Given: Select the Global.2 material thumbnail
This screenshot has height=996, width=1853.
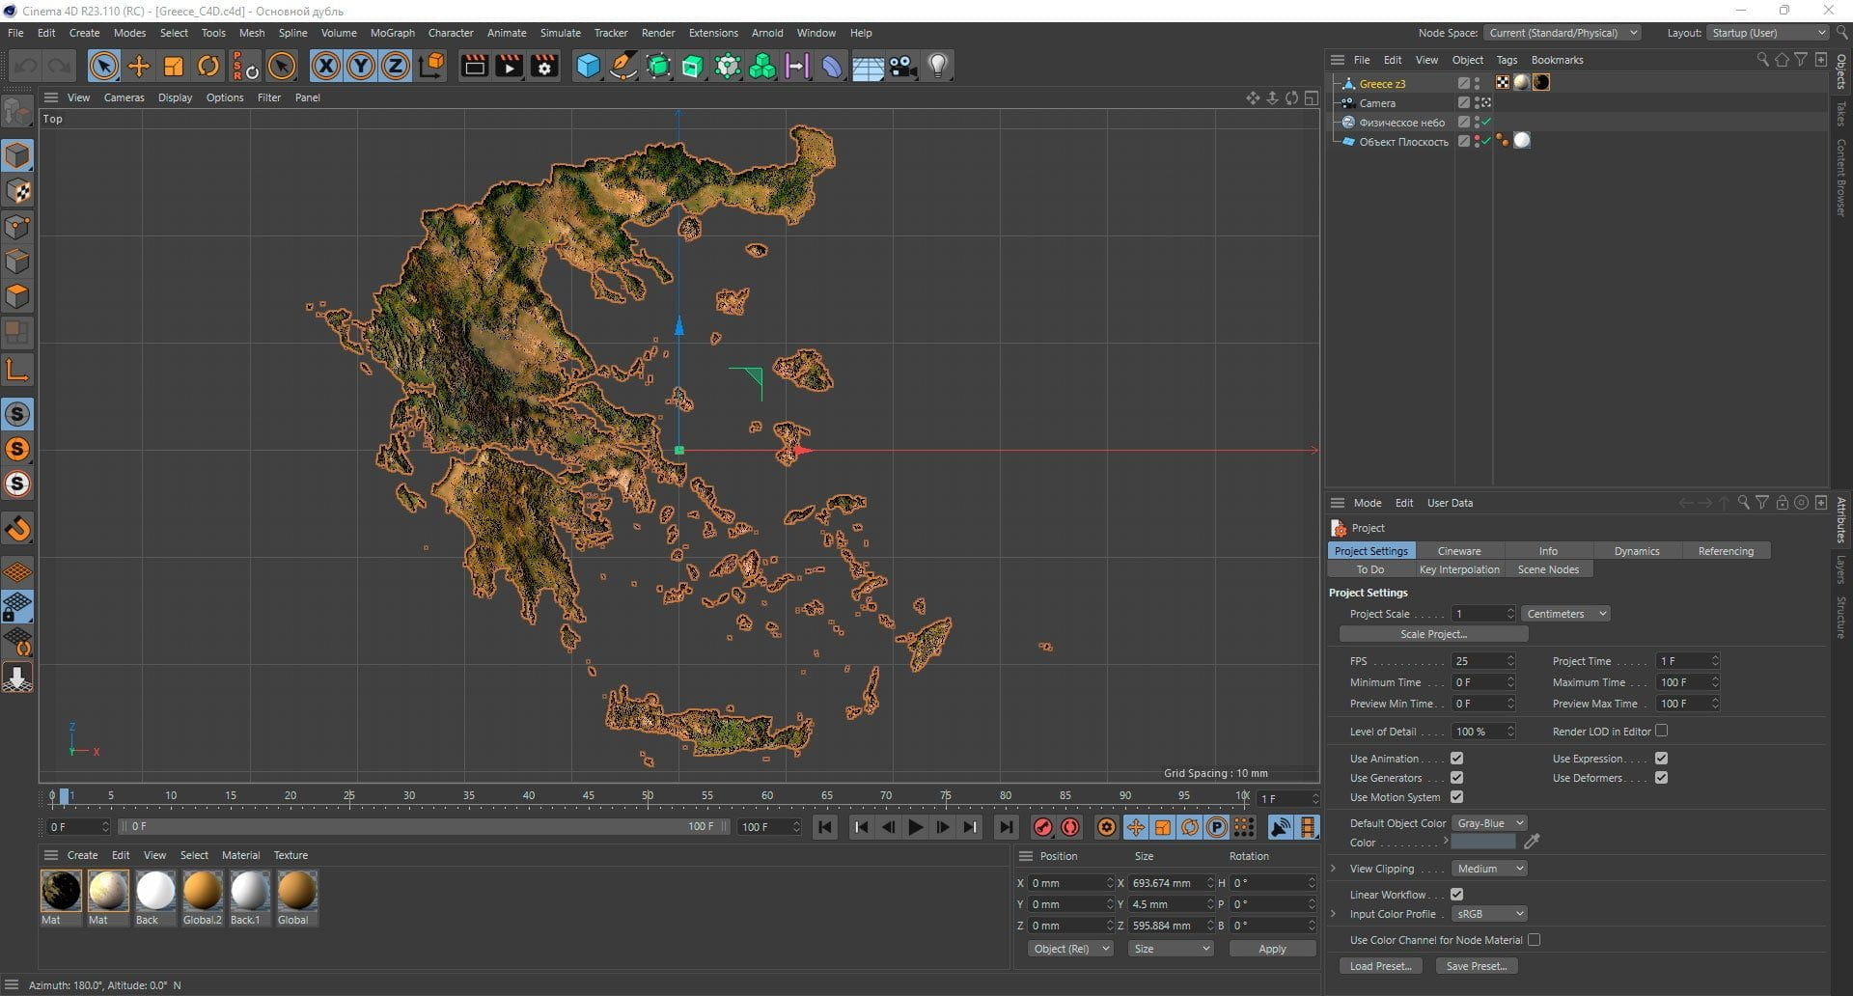Looking at the screenshot, I should click(203, 892).
